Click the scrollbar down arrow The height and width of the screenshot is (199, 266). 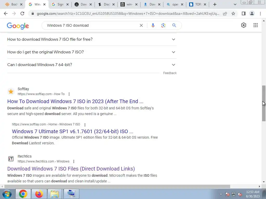[x=264, y=182]
